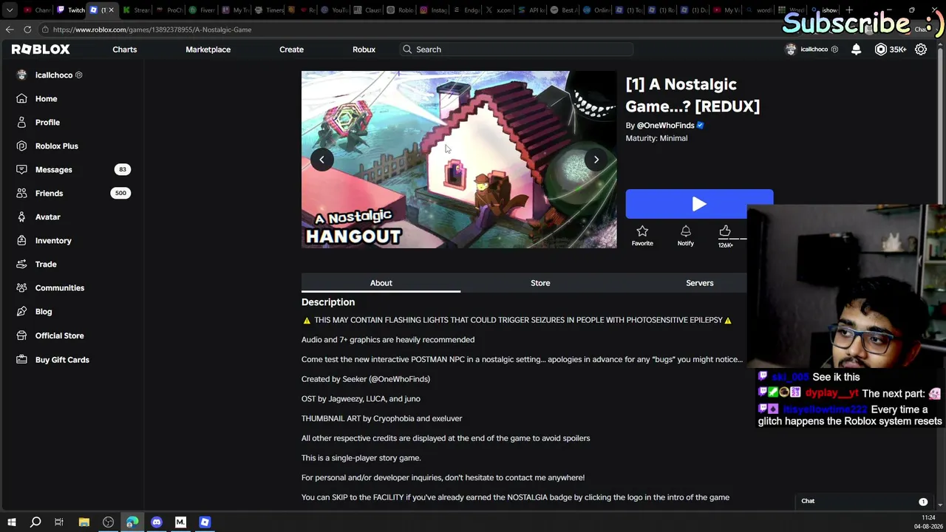Viewport: 946px width, 532px height.
Task: Open creator @OneWhoFinds profile link
Action: (x=665, y=126)
